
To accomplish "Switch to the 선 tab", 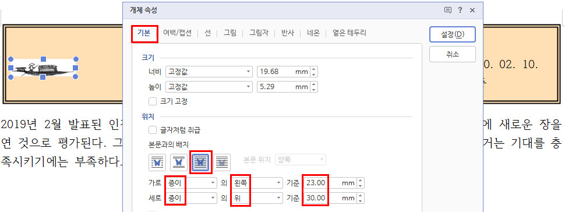I will tap(207, 34).
